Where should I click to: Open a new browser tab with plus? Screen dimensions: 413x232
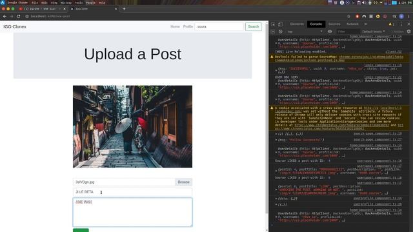124,8
